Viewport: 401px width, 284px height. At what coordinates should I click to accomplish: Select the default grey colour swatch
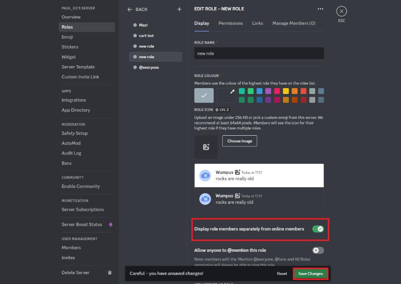(204, 95)
